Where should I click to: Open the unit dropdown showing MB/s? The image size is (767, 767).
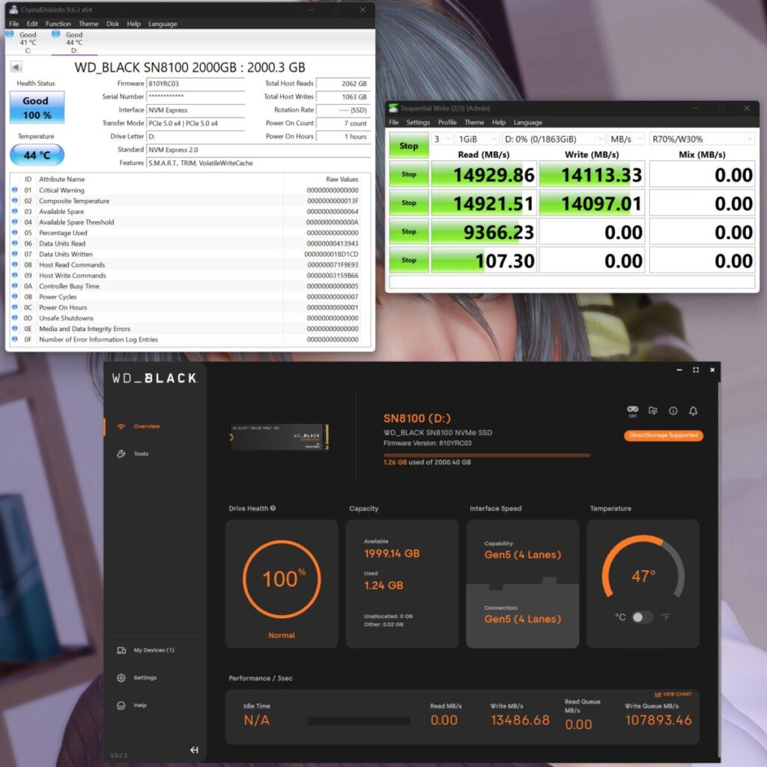[x=625, y=139]
